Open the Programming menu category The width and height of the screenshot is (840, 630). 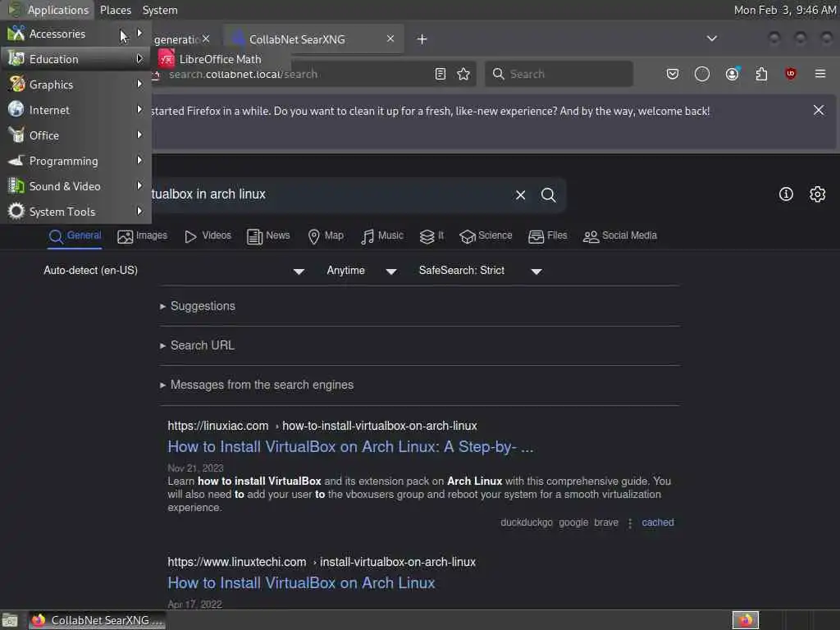(75, 161)
